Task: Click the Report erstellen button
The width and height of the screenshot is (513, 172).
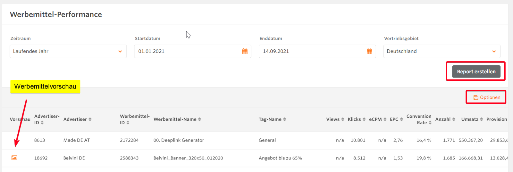Action: point(476,71)
